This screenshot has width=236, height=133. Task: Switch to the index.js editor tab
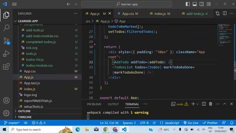(x=162, y=14)
